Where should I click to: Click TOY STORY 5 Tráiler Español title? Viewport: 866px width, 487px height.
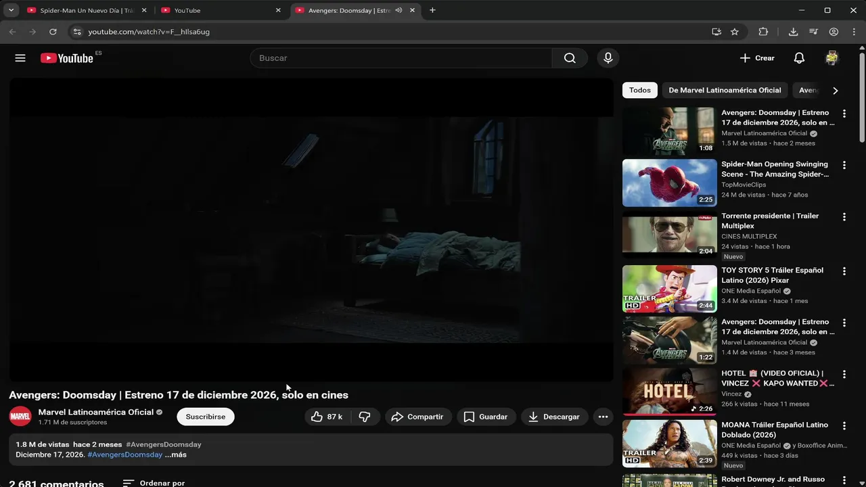[773, 275]
